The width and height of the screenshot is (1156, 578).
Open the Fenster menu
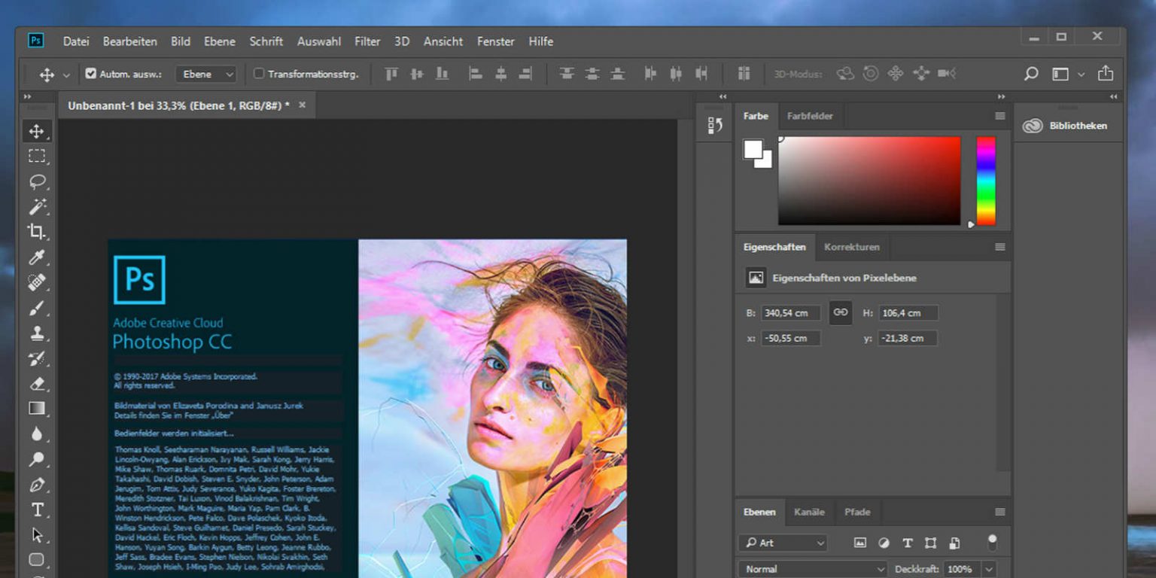pos(496,41)
